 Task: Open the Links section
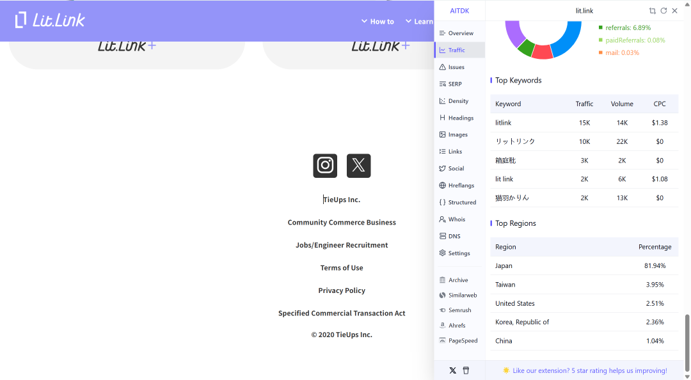(459, 151)
